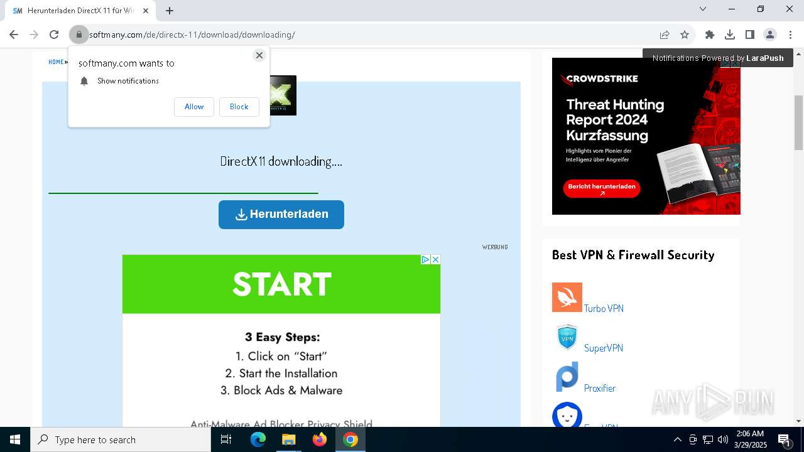
Task: Show Chrome downloads tray icon
Action: (730, 35)
